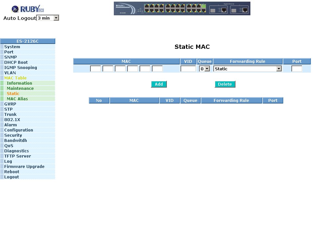Click the Add button
The height and width of the screenshot is (250, 333).
pyautogui.click(x=159, y=84)
